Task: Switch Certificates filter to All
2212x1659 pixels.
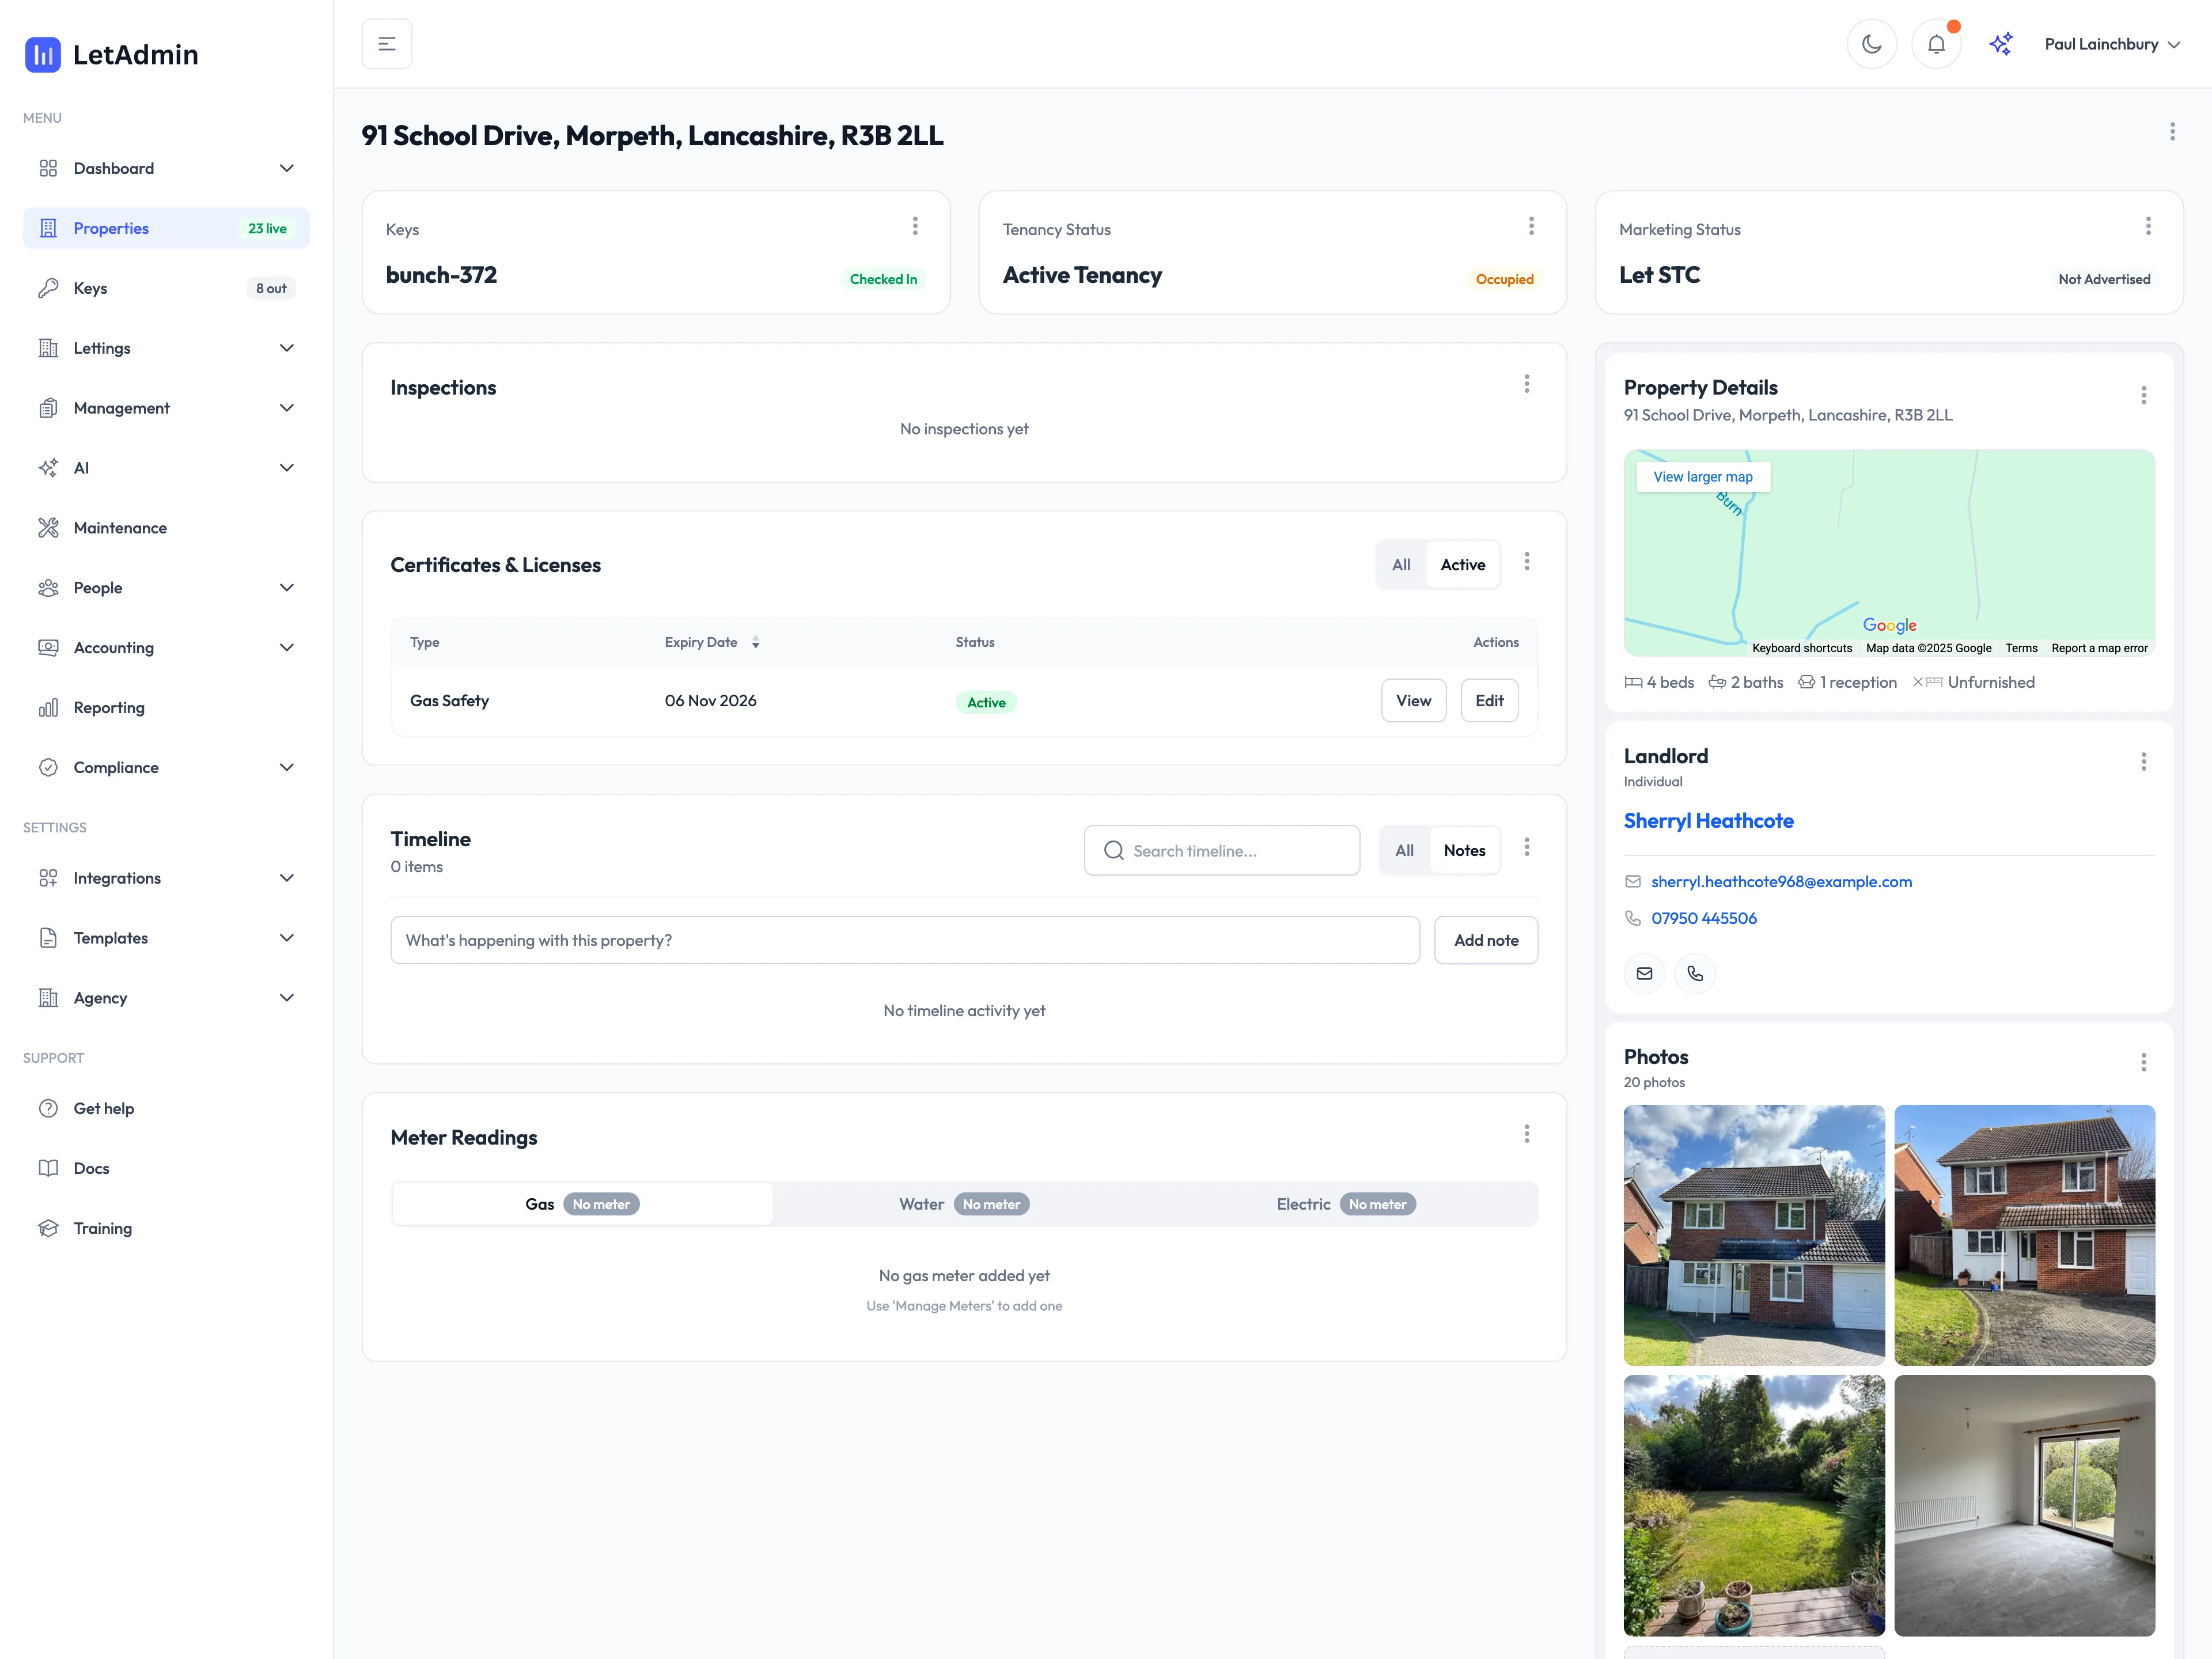Action: tap(1400, 564)
